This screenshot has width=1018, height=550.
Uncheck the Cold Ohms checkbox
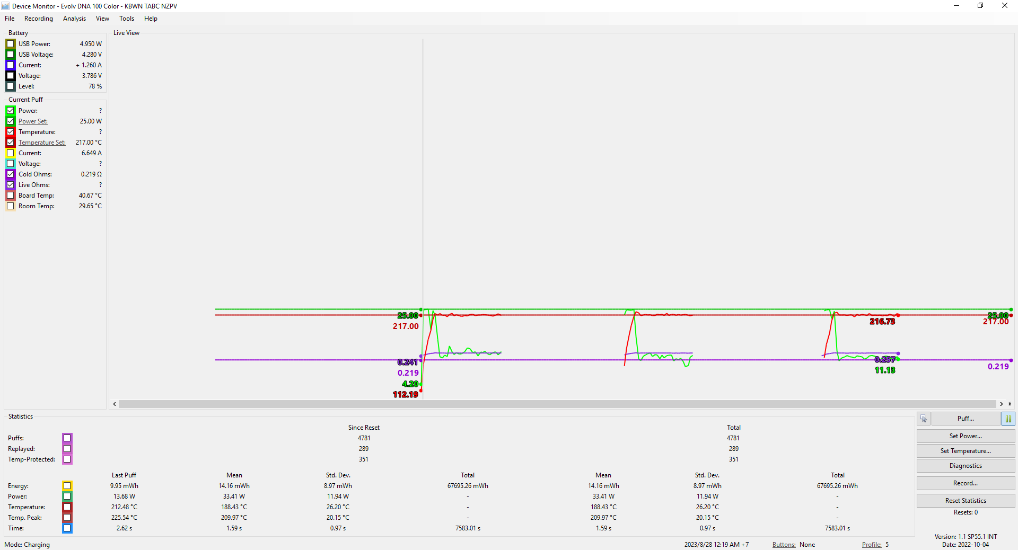(11, 174)
